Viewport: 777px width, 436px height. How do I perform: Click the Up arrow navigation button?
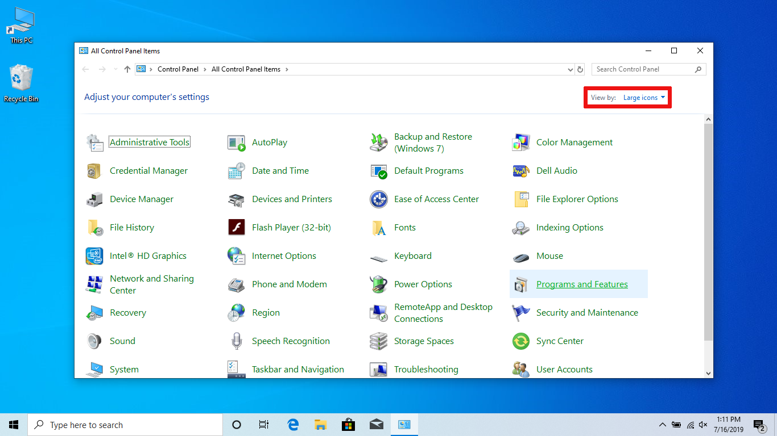tap(127, 69)
